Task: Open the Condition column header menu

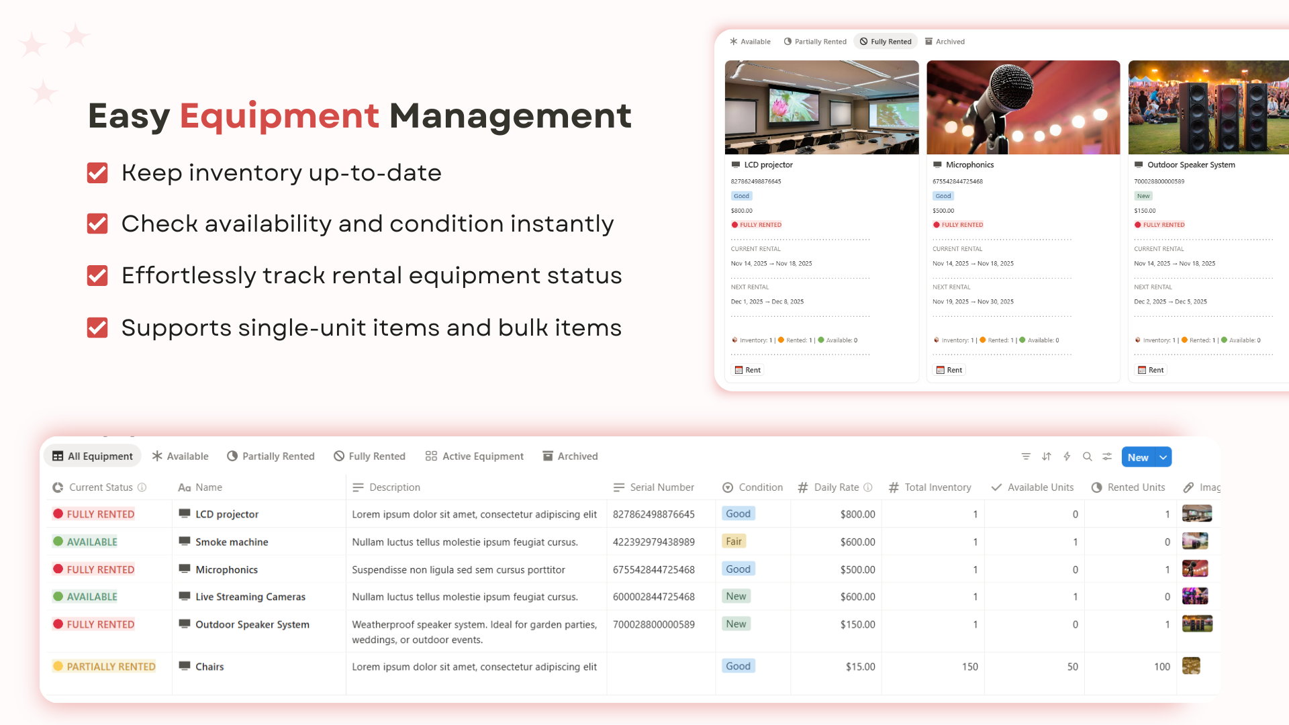Action: click(x=753, y=487)
